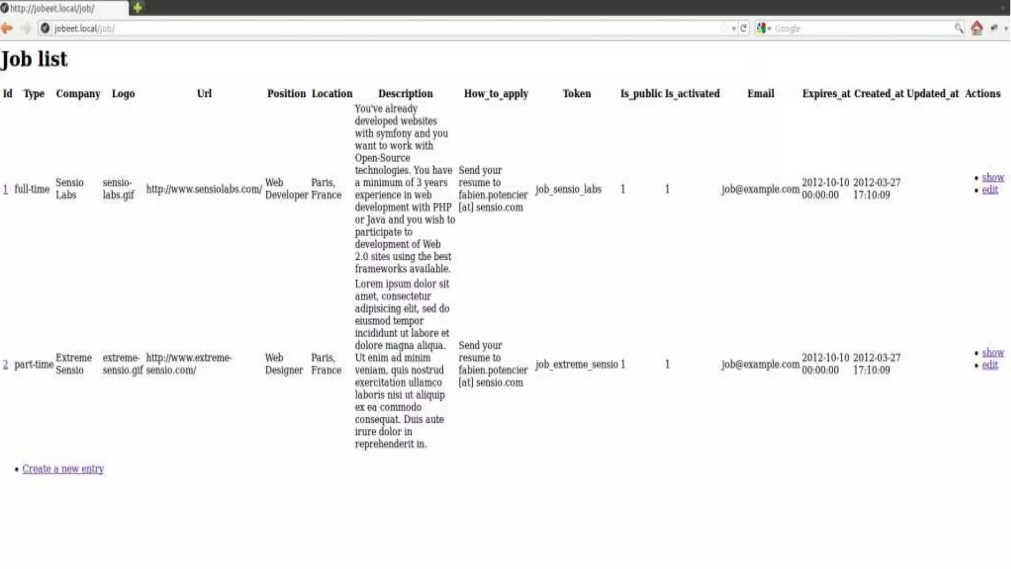Go back with the browser back arrow

pos(7,28)
